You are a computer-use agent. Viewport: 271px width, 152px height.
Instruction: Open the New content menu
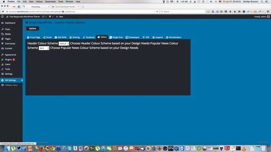59,17
